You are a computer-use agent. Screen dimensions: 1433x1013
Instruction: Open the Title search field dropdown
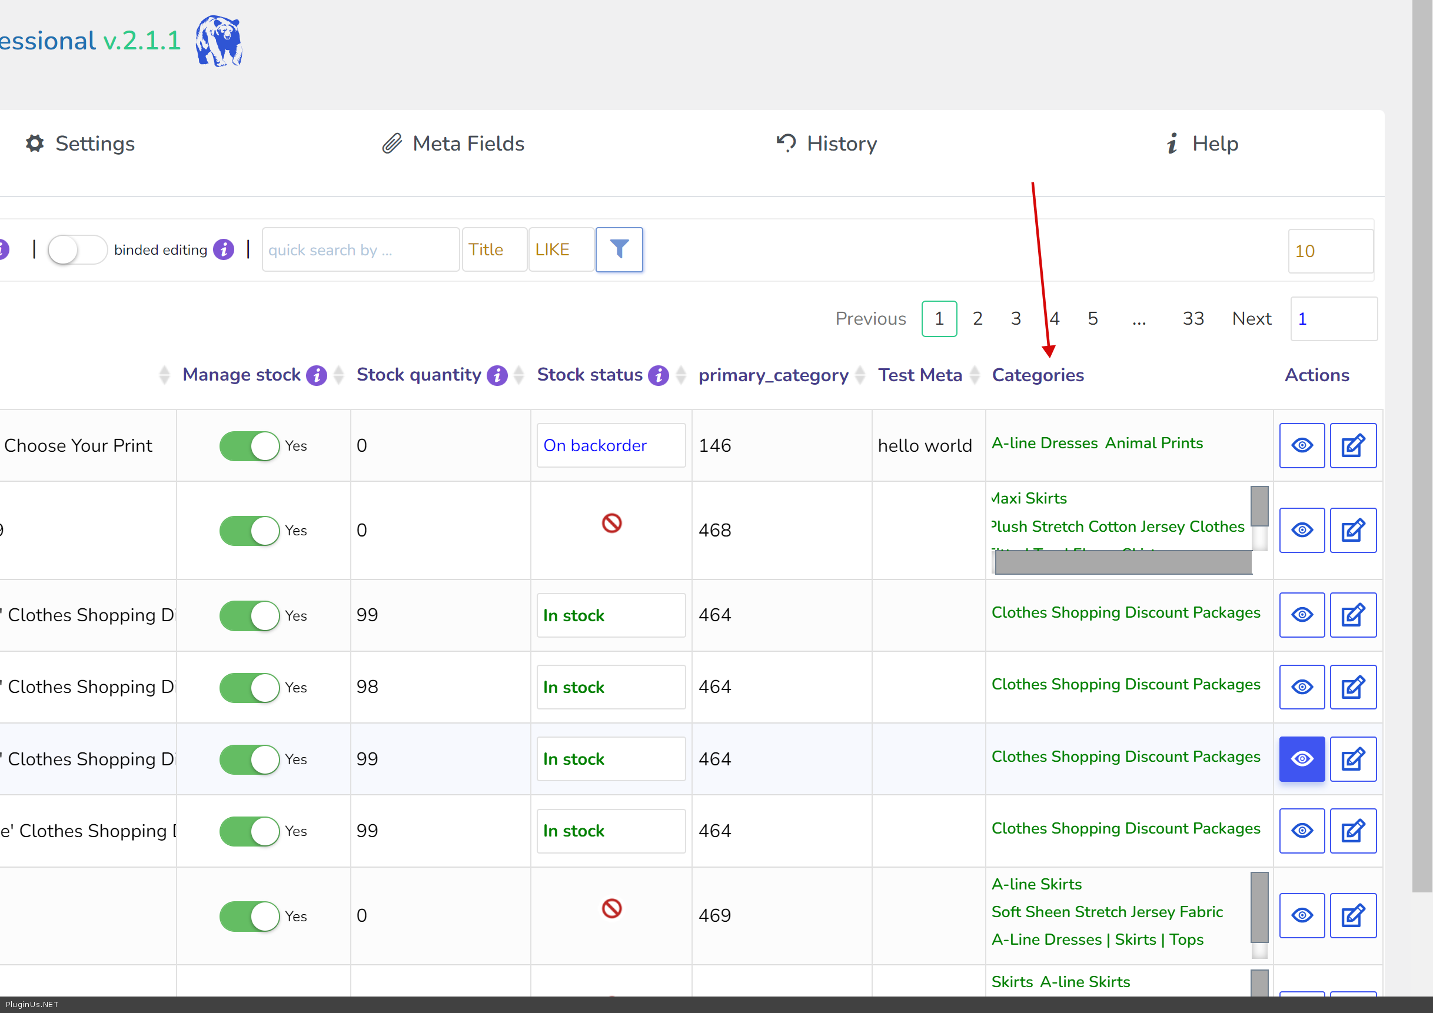click(x=494, y=249)
